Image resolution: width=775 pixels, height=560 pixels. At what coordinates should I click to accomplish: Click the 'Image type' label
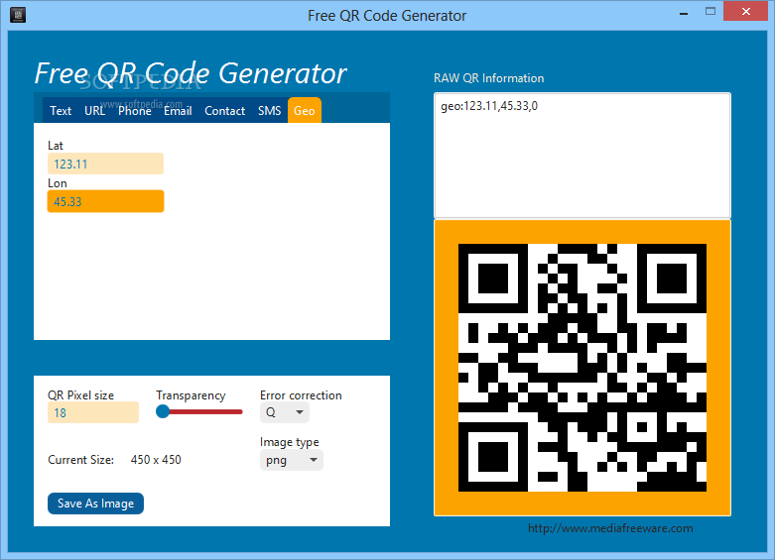[x=289, y=442]
